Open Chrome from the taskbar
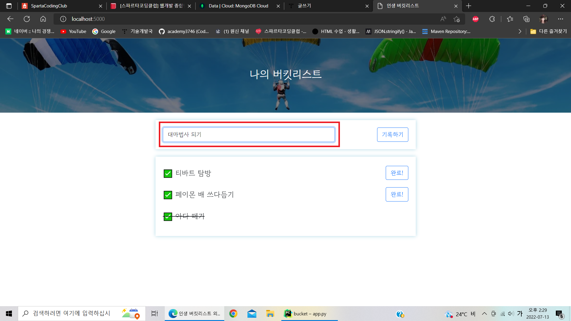The height and width of the screenshot is (321, 571). click(233, 314)
